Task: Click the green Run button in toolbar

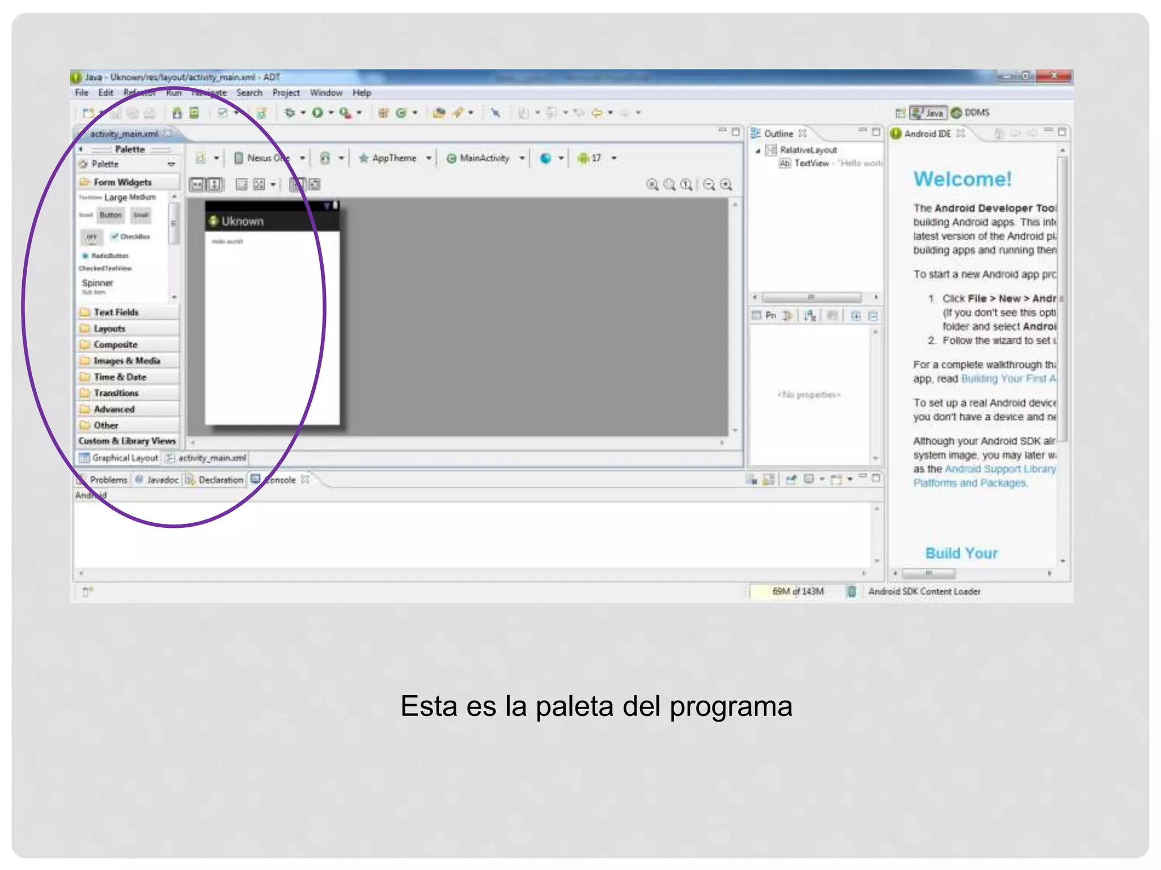Action: 317,113
